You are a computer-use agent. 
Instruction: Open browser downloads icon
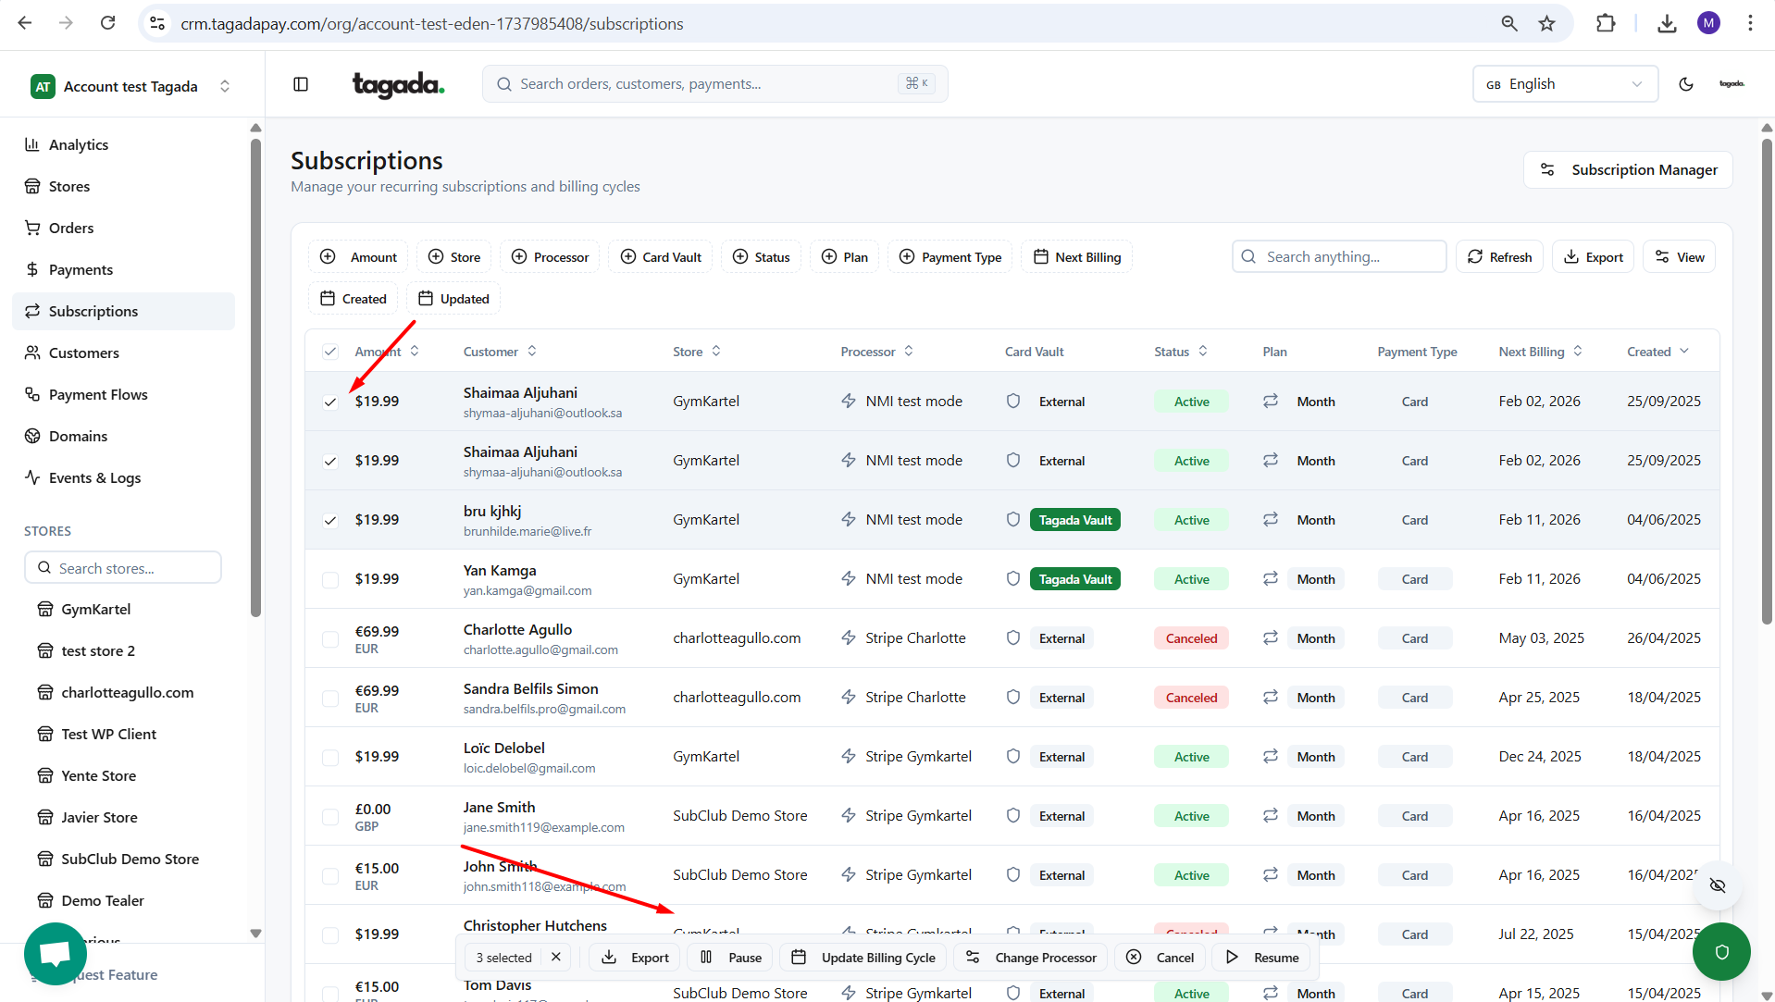tap(1667, 23)
